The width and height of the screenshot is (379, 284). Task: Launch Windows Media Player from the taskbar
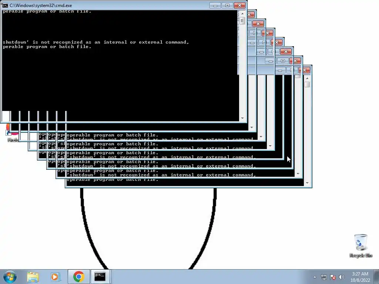click(56, 277)
